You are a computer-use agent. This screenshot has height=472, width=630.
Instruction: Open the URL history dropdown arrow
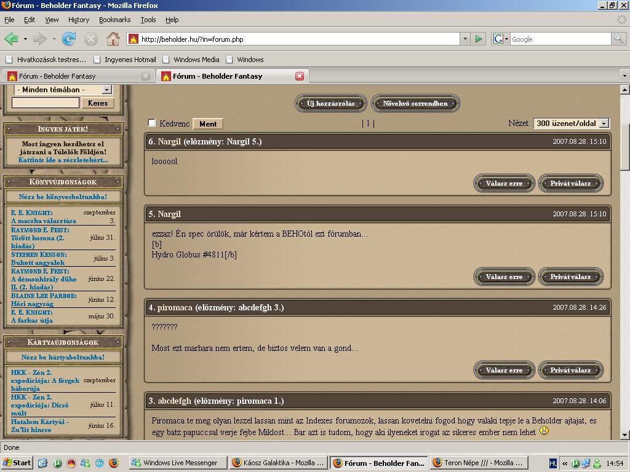tap(465, 39)
